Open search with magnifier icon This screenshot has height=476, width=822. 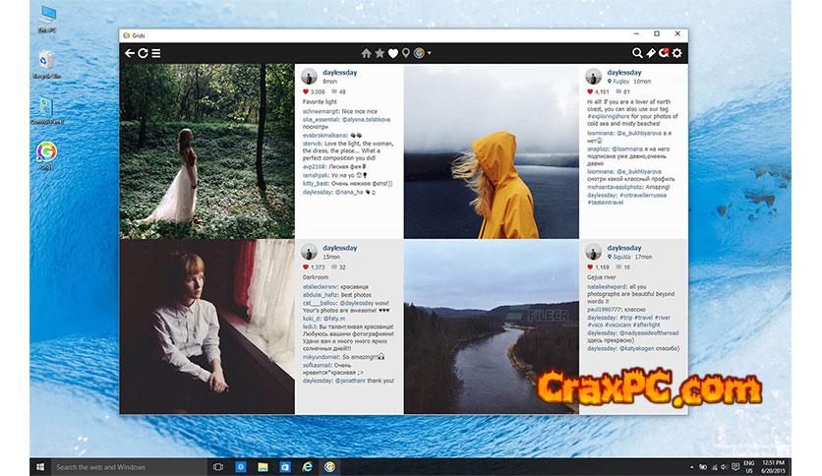point(637,53)
